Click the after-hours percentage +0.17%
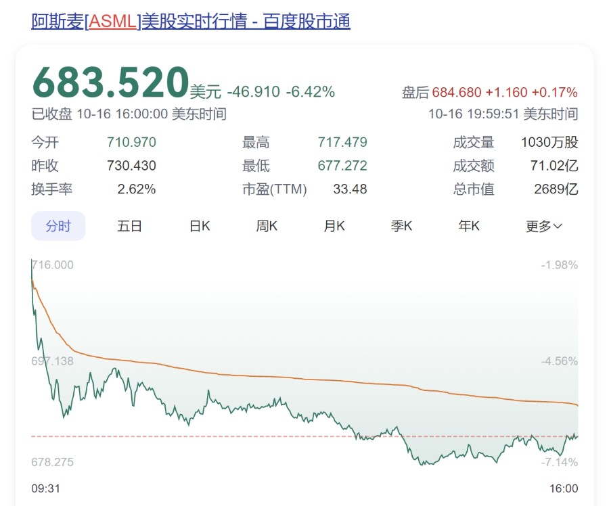 click(x=555, y=93)
